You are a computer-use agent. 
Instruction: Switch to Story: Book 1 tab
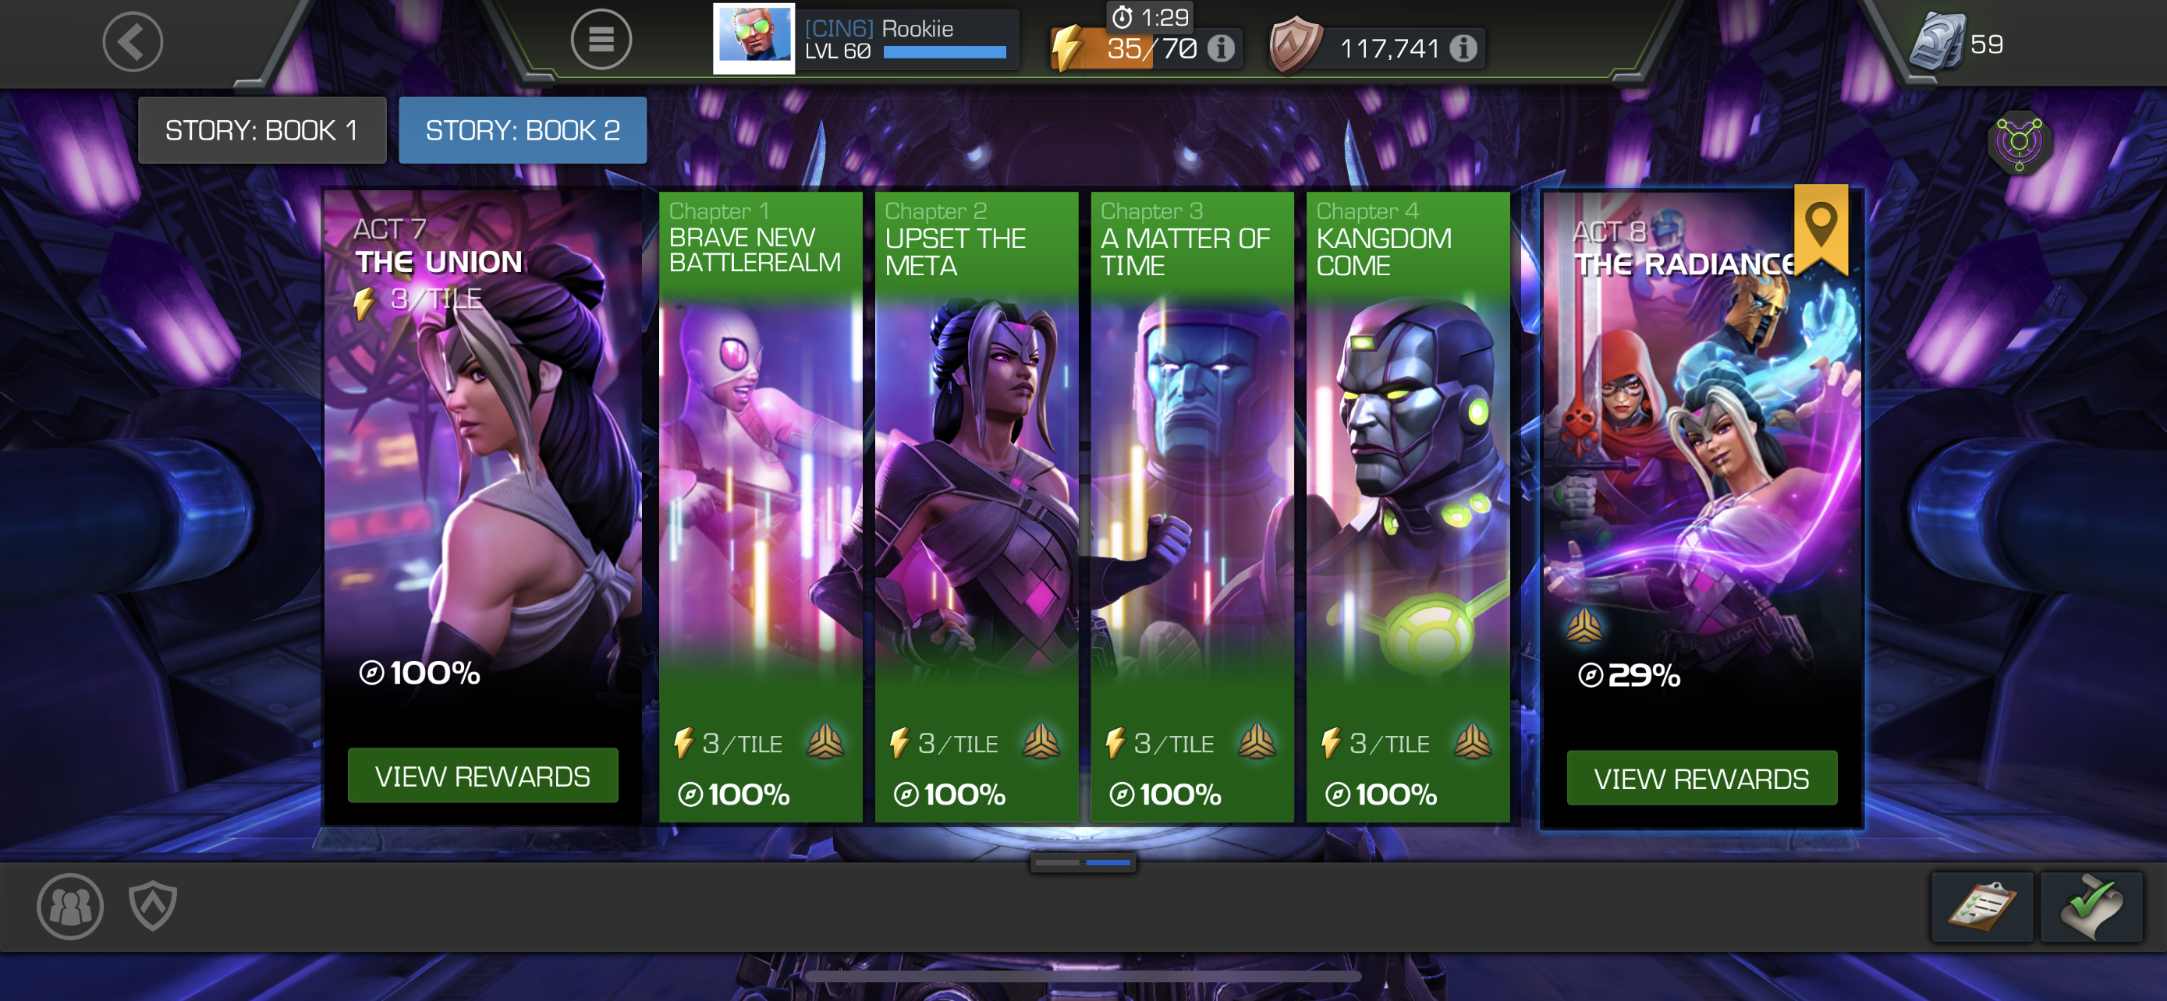pyautogui.click(x=261, y=130)
